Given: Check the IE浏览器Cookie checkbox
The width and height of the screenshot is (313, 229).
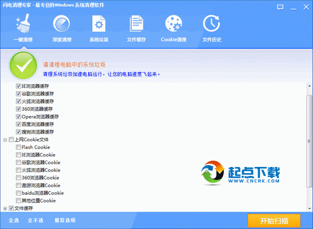Looking at the screenshot, I should [18, 155].
